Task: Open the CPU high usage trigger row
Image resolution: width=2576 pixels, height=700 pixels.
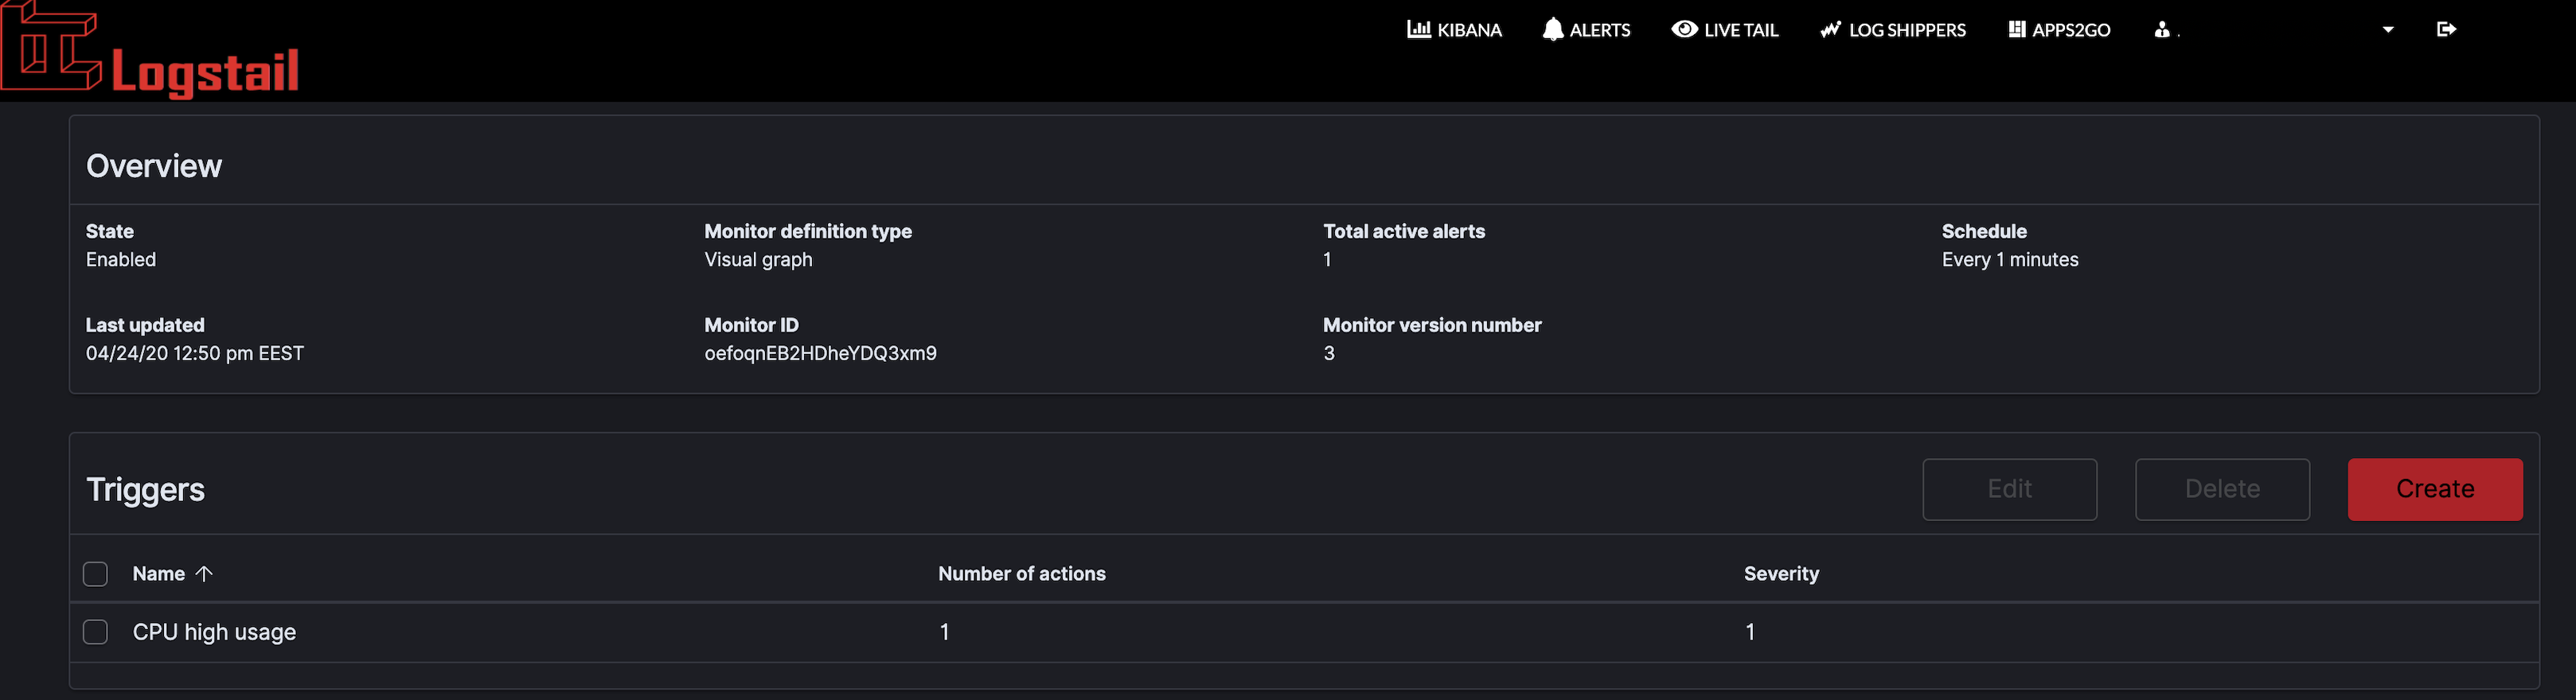Action: [214, 632]
